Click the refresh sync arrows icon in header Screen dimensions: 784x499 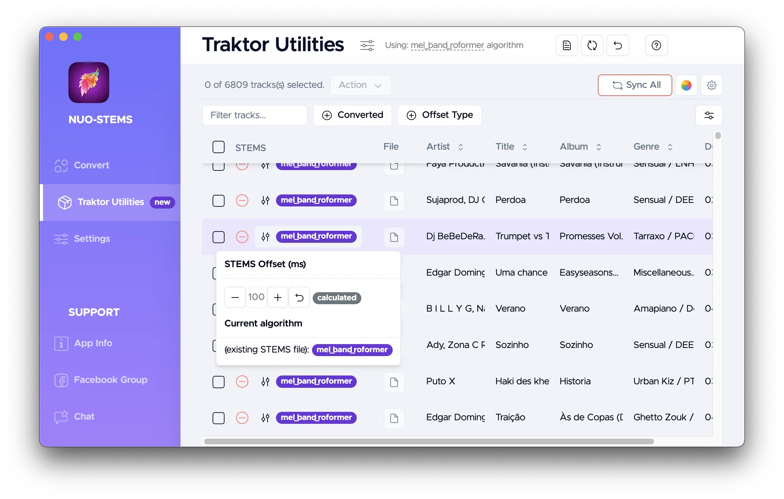coord(592,46)
